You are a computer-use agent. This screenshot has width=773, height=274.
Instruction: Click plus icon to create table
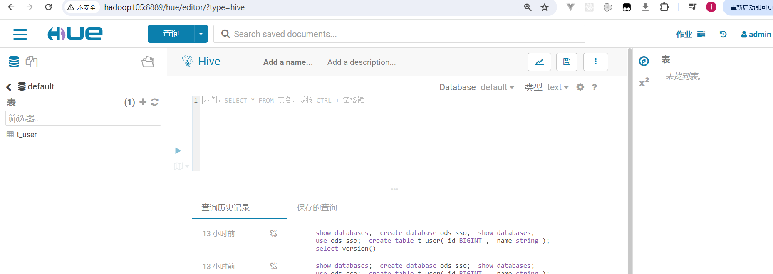tap(143, 102)
